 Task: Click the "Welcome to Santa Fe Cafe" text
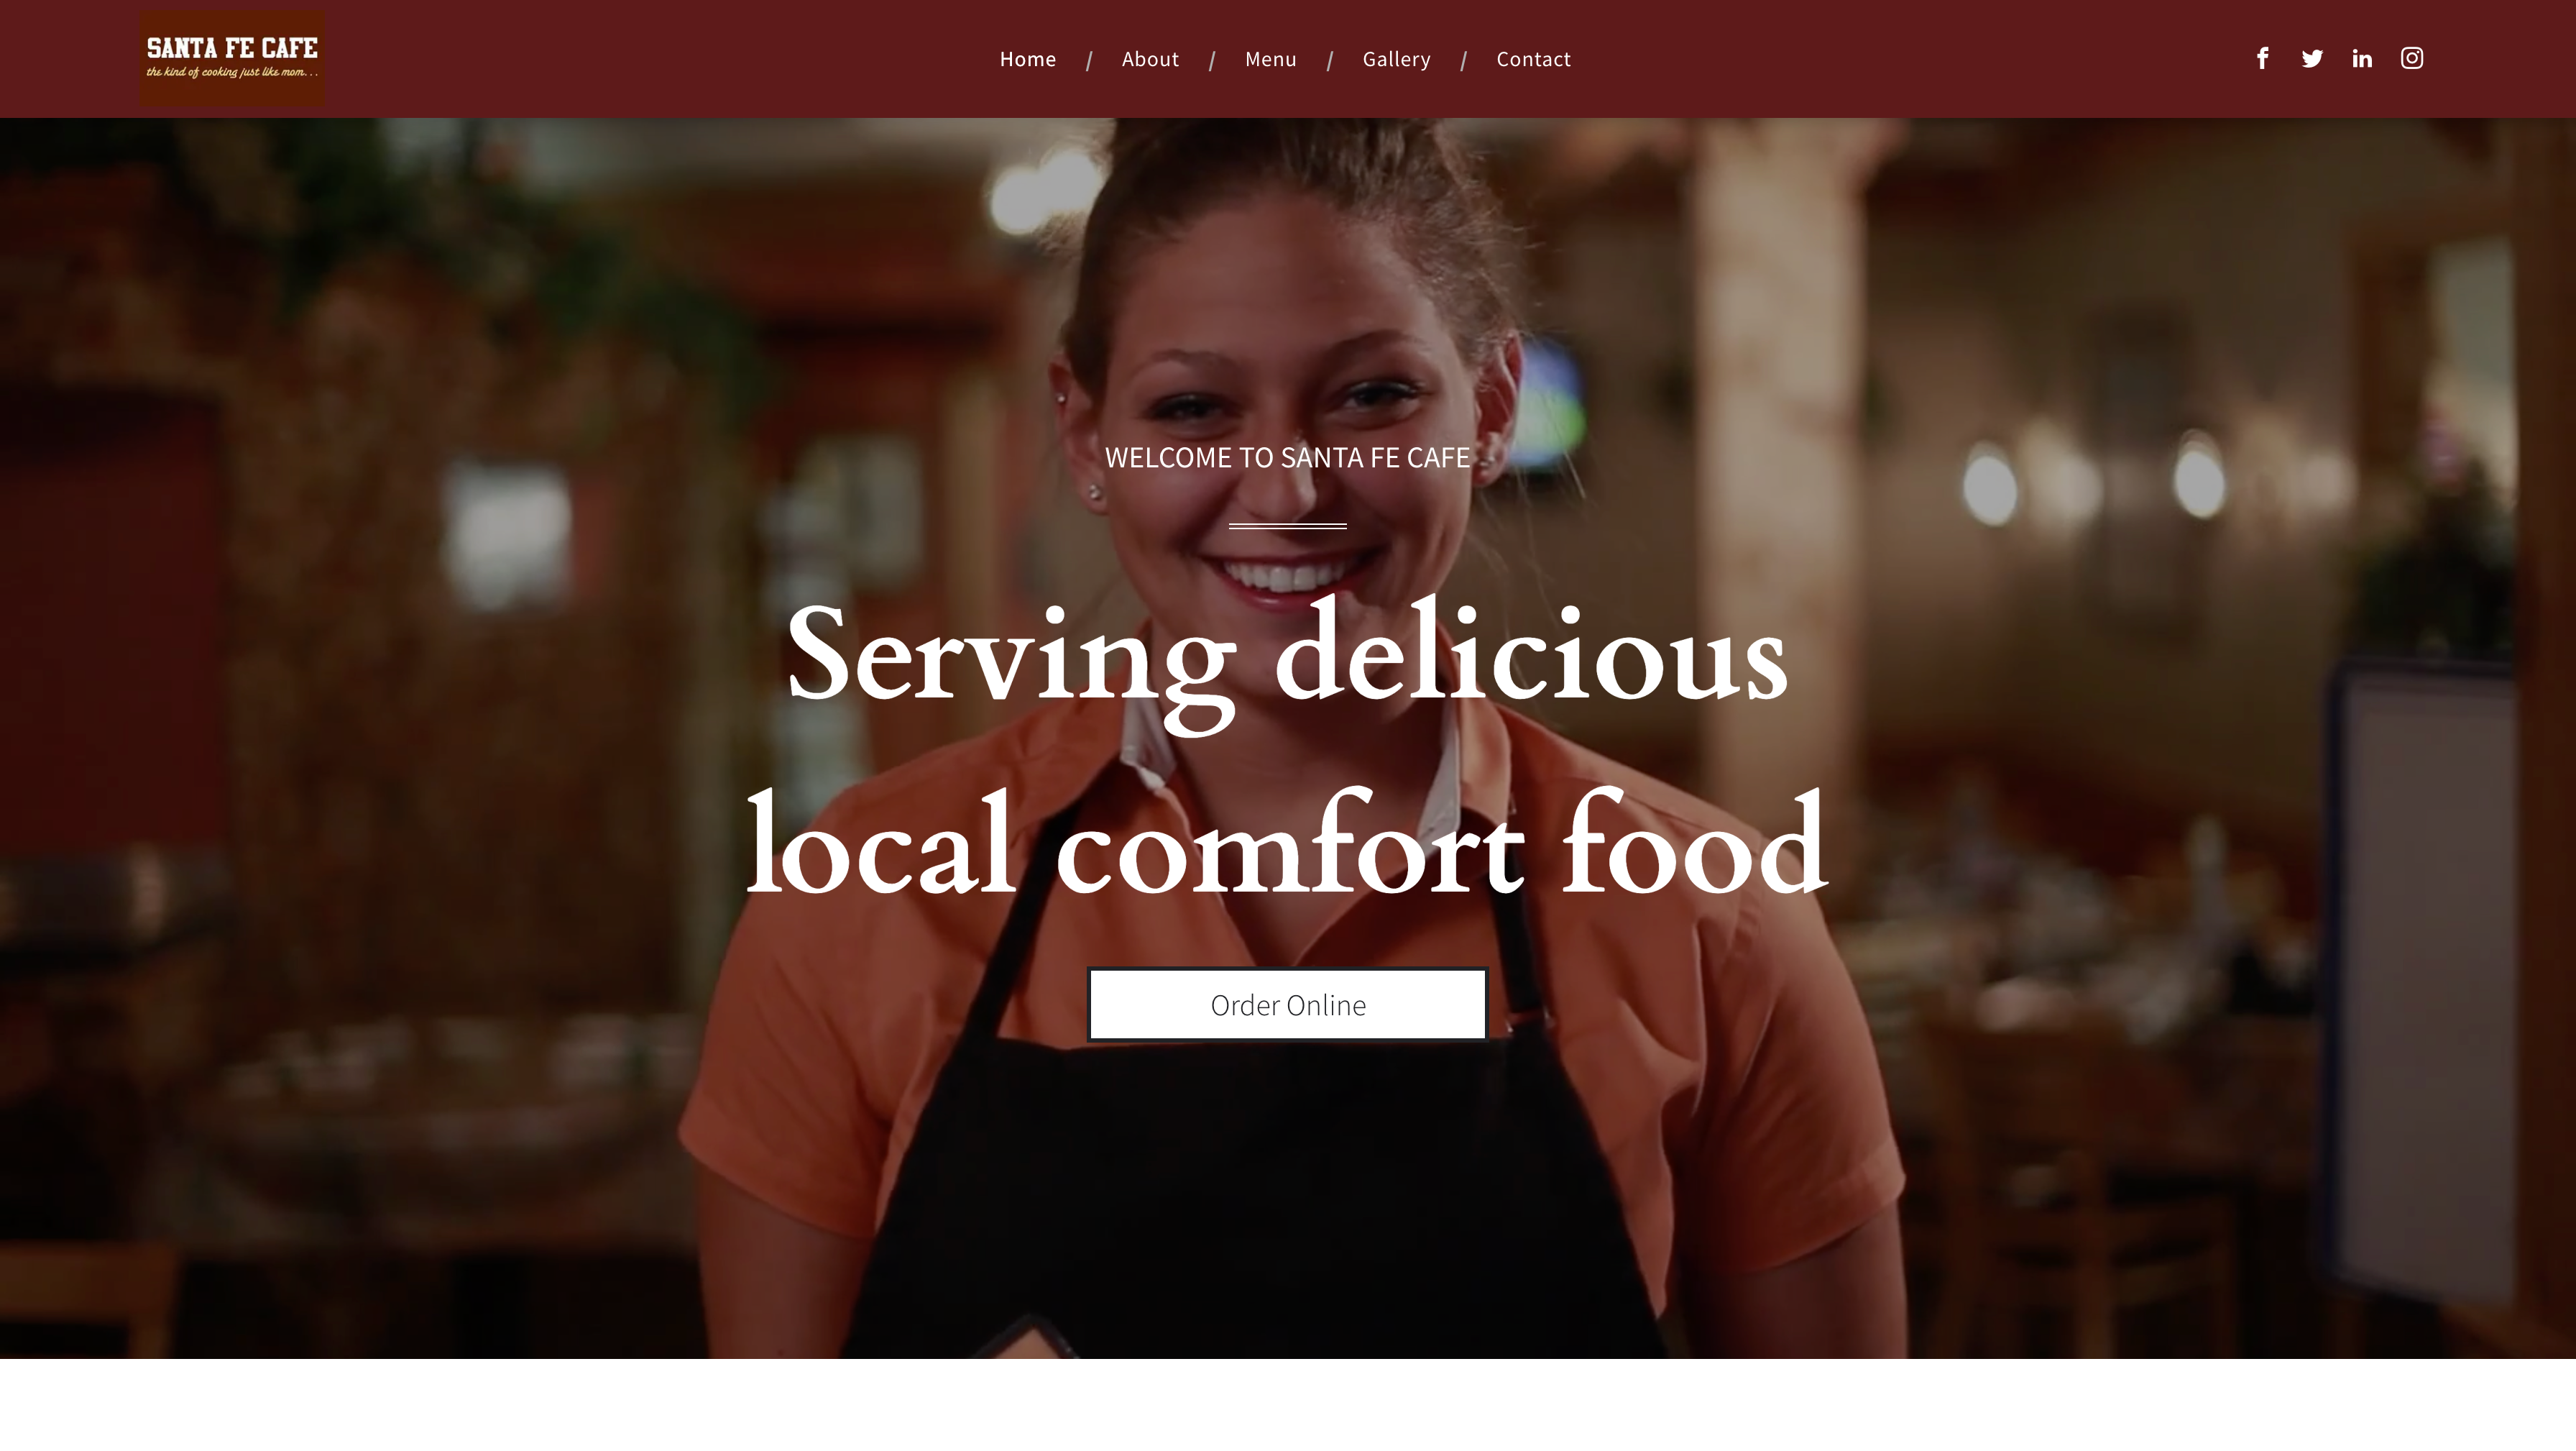[x=1287, y=457]
